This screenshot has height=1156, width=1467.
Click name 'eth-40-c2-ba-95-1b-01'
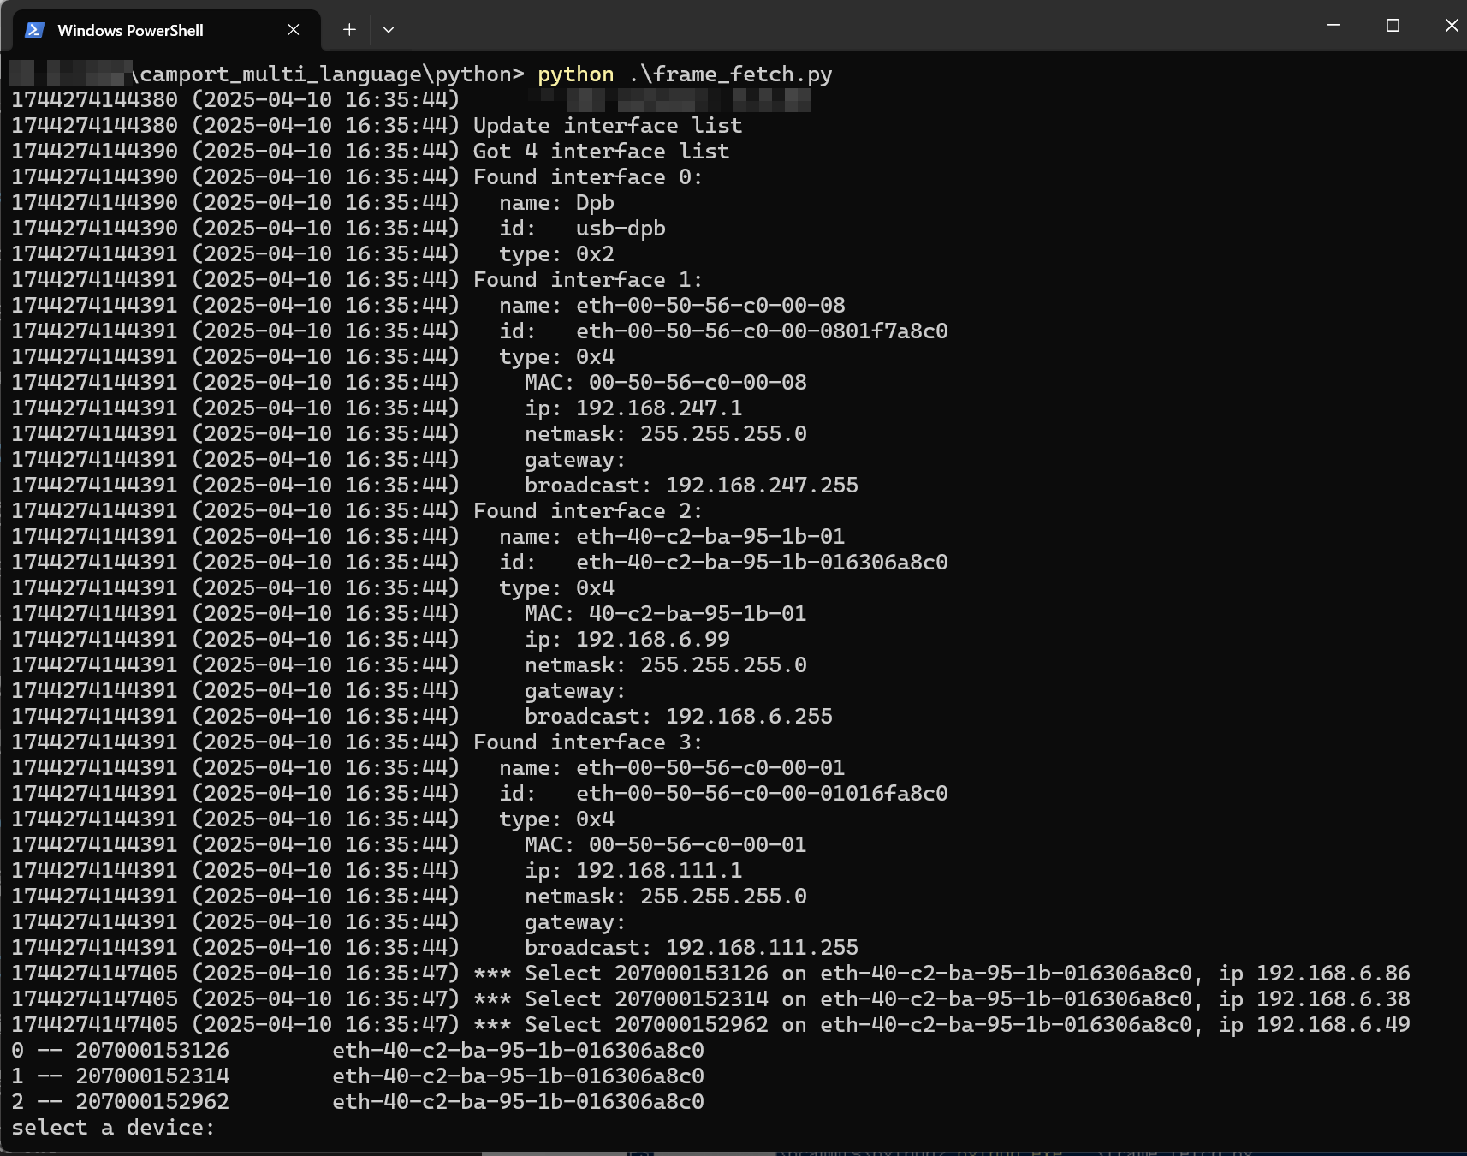pyautogui.click(x=710, y=537)
